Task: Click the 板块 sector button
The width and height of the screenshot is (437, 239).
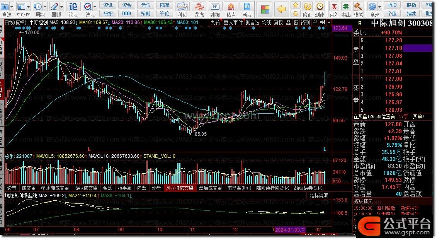Action: coord(392,5)
